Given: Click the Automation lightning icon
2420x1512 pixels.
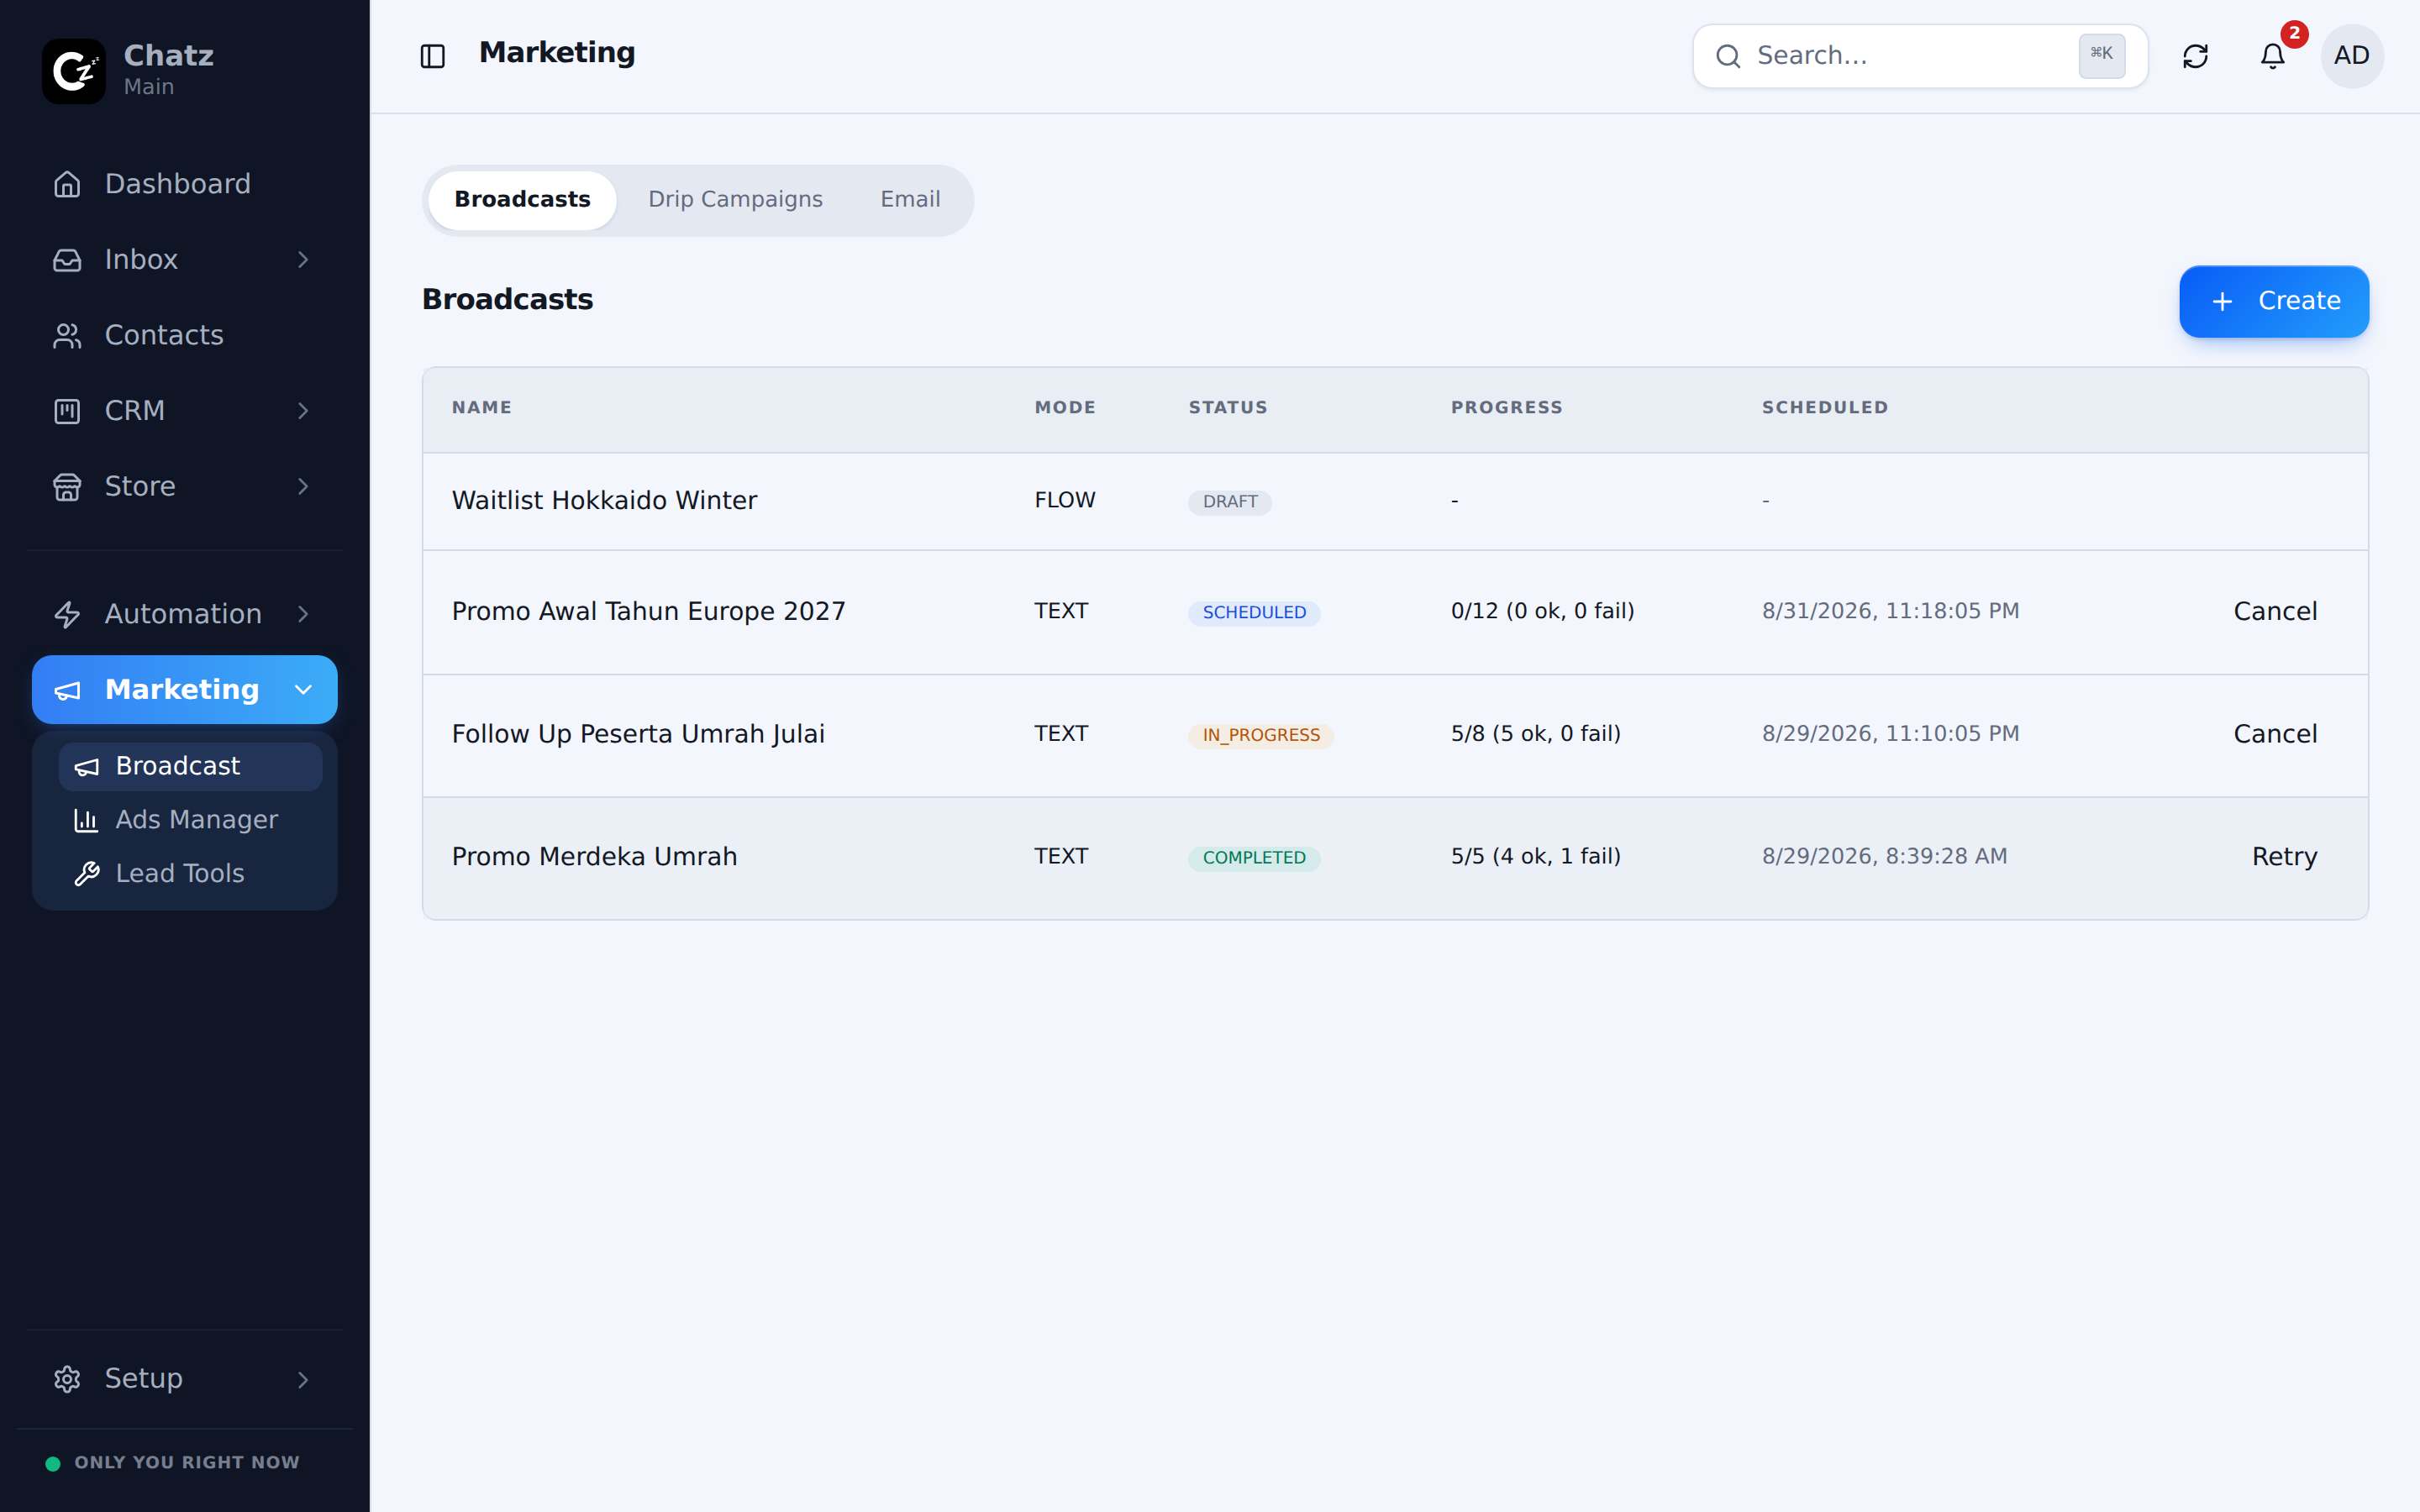Looking at the screenshot, I should tap(67, 614).
